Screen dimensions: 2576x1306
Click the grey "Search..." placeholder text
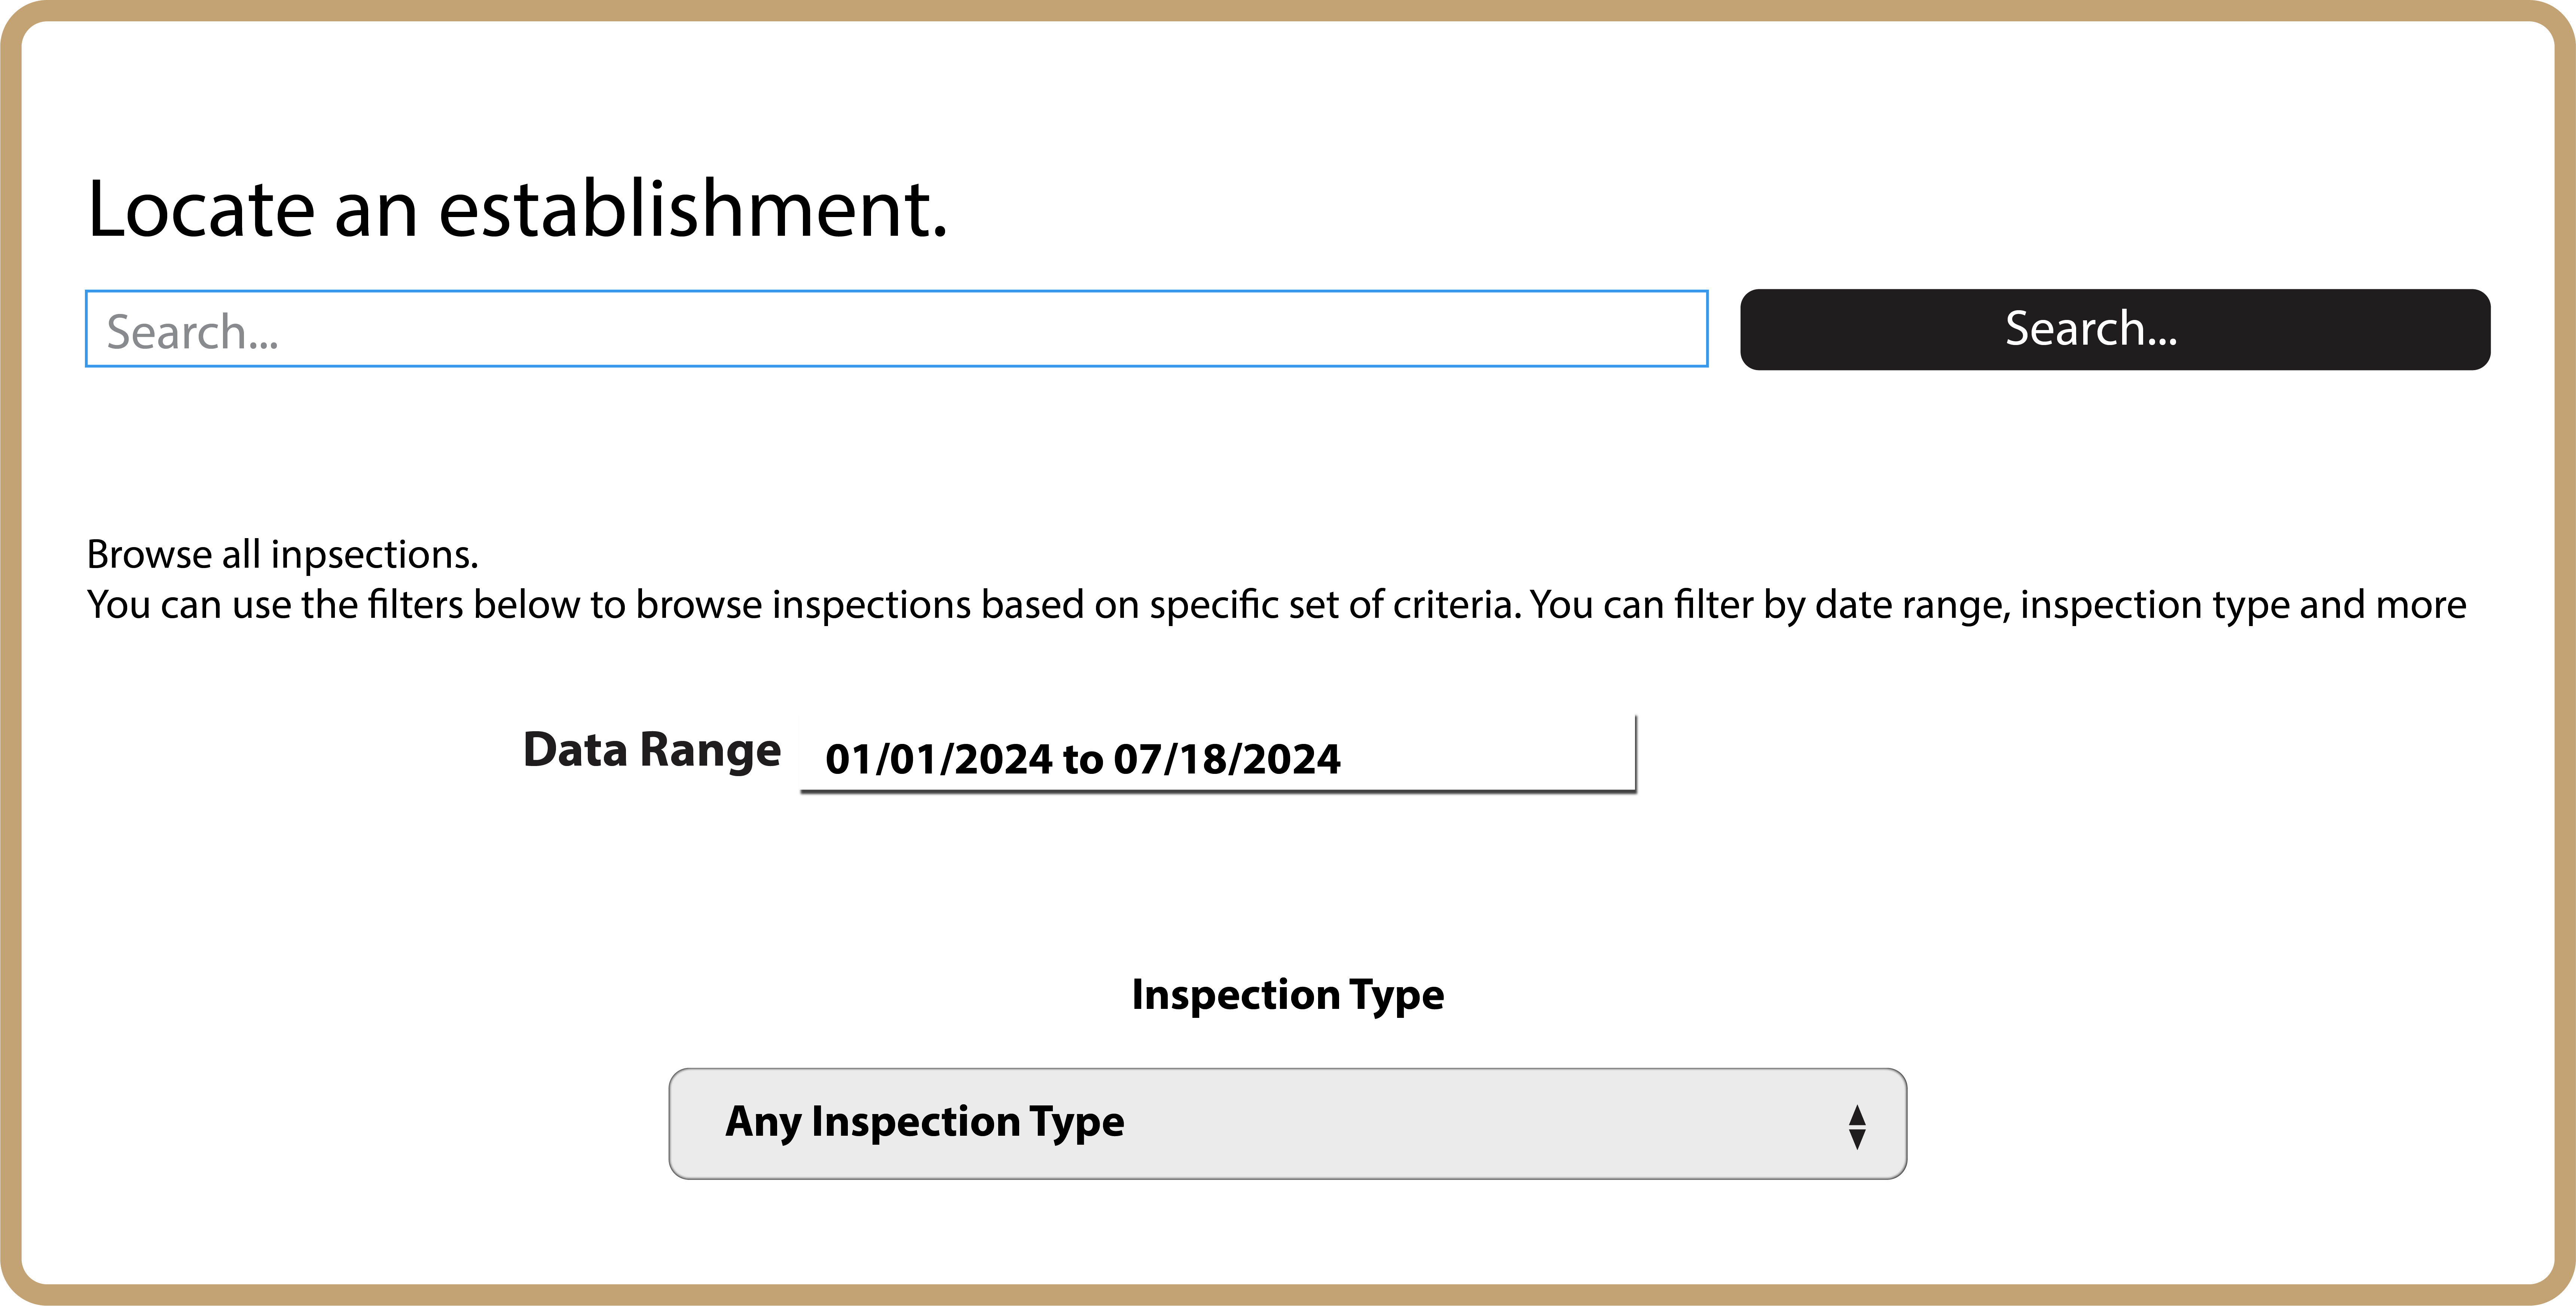pos(192,332)
